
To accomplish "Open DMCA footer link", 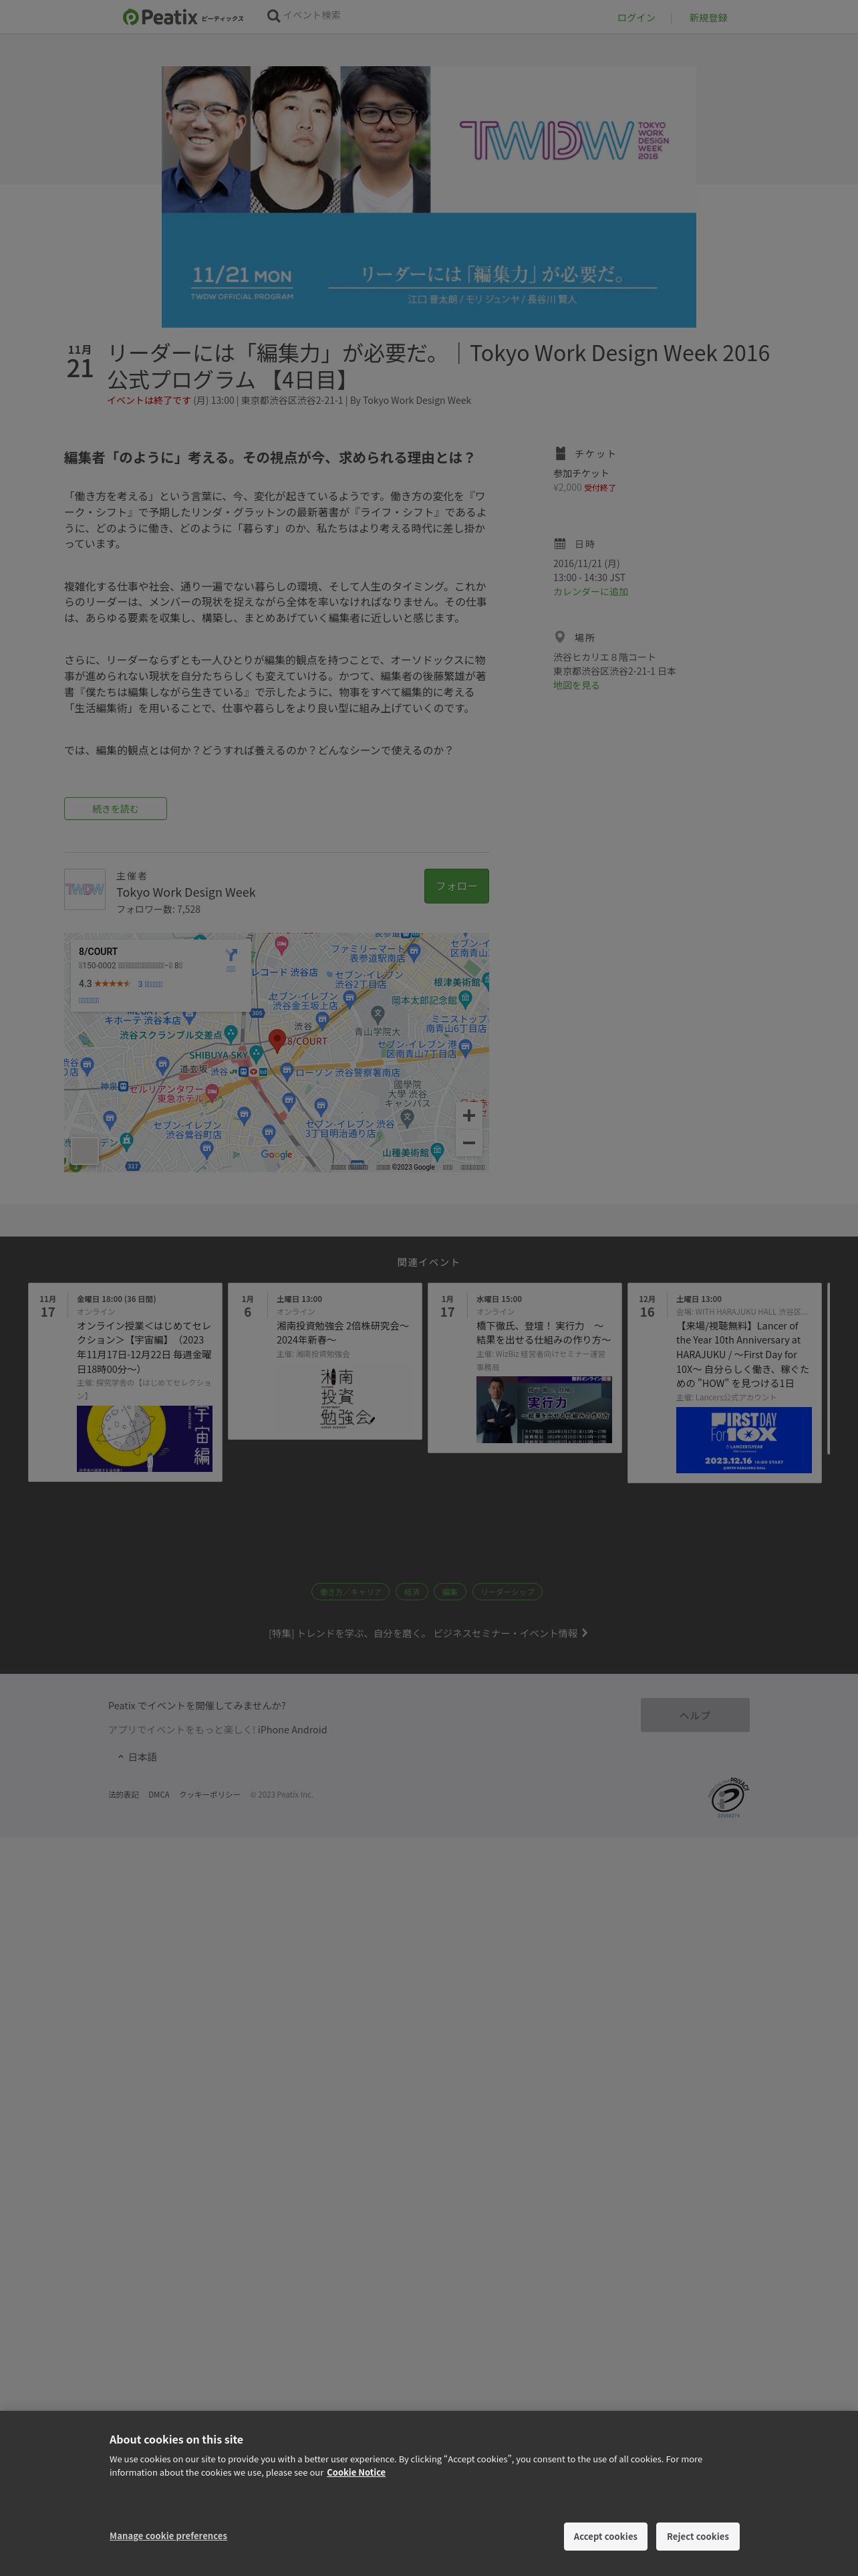I will (159, 1794).
